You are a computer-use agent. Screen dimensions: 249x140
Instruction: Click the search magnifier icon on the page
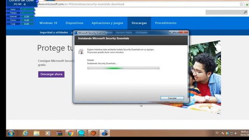tap(245, 12)
